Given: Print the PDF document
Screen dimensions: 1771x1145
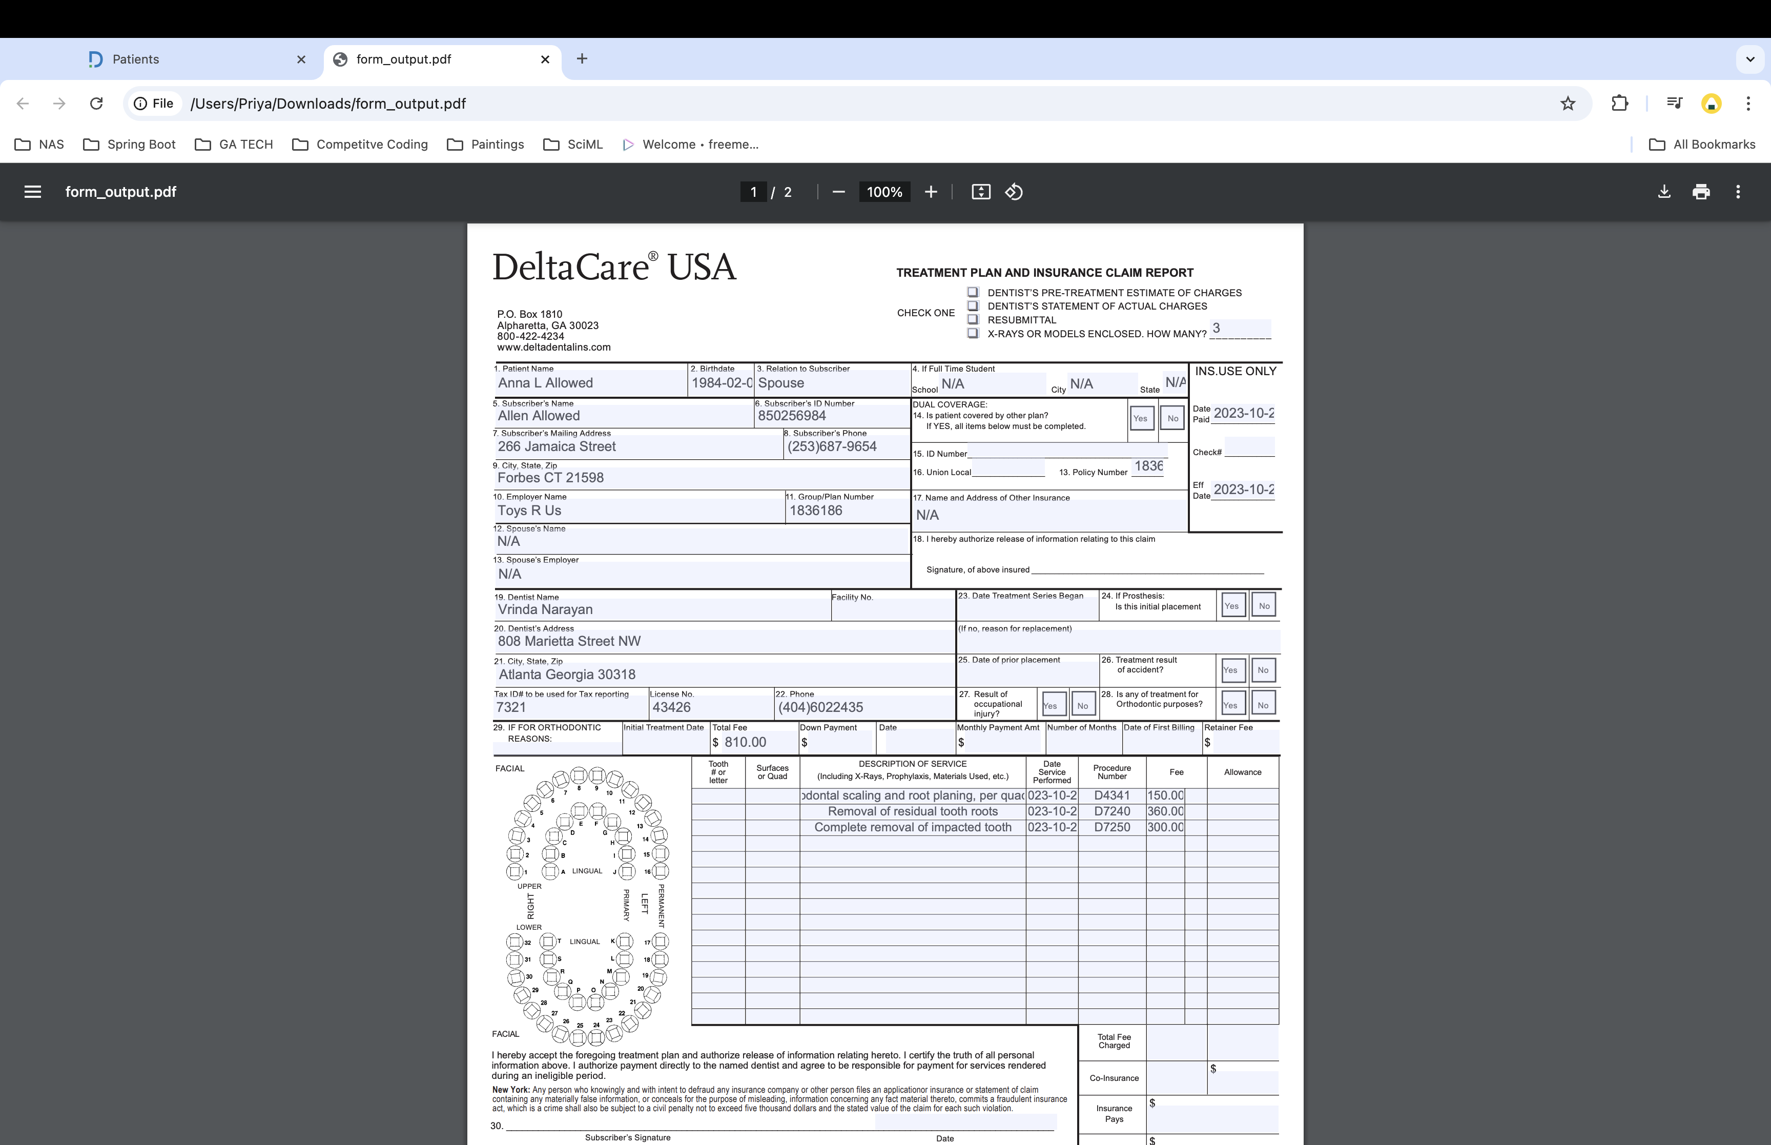Looking at the screenshot, I should coord(1701,192).
